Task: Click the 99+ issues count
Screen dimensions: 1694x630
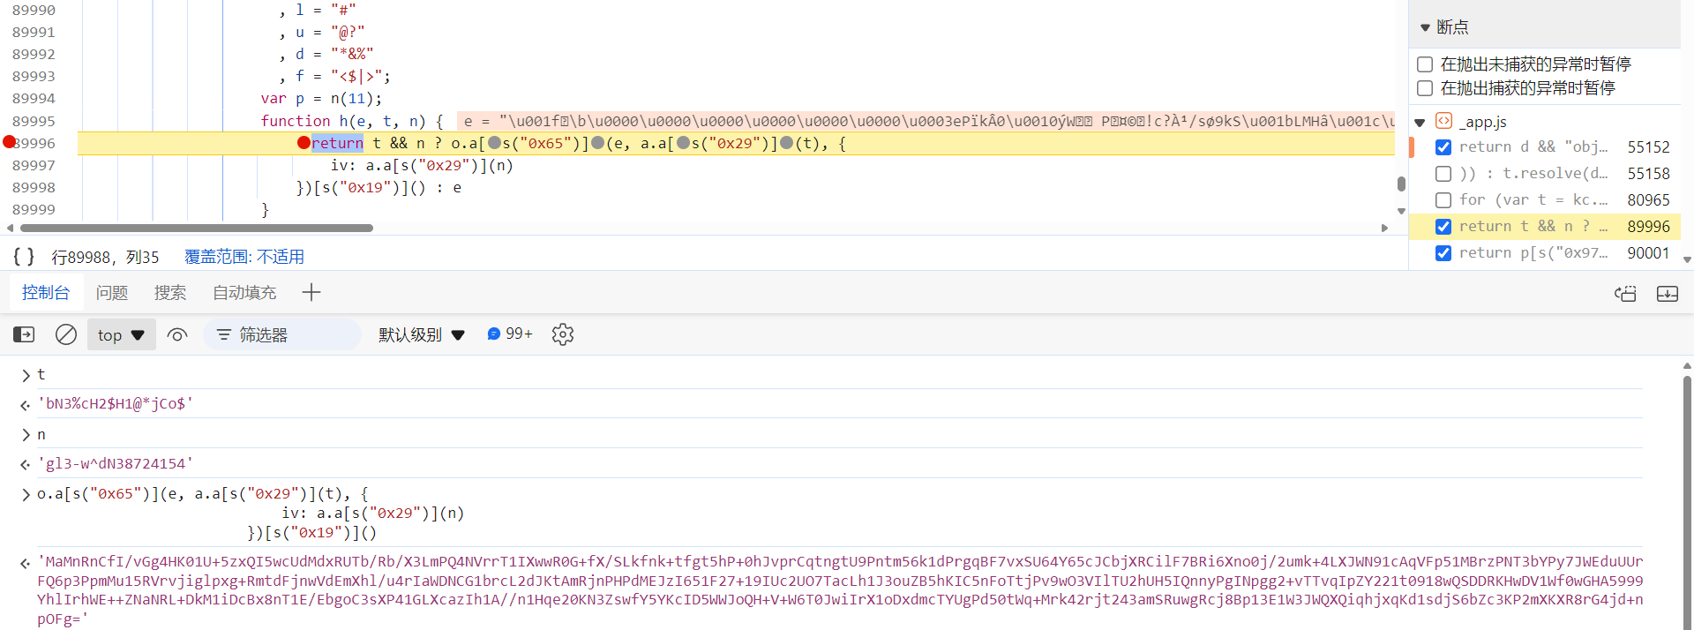Action: tap(519, 334)
